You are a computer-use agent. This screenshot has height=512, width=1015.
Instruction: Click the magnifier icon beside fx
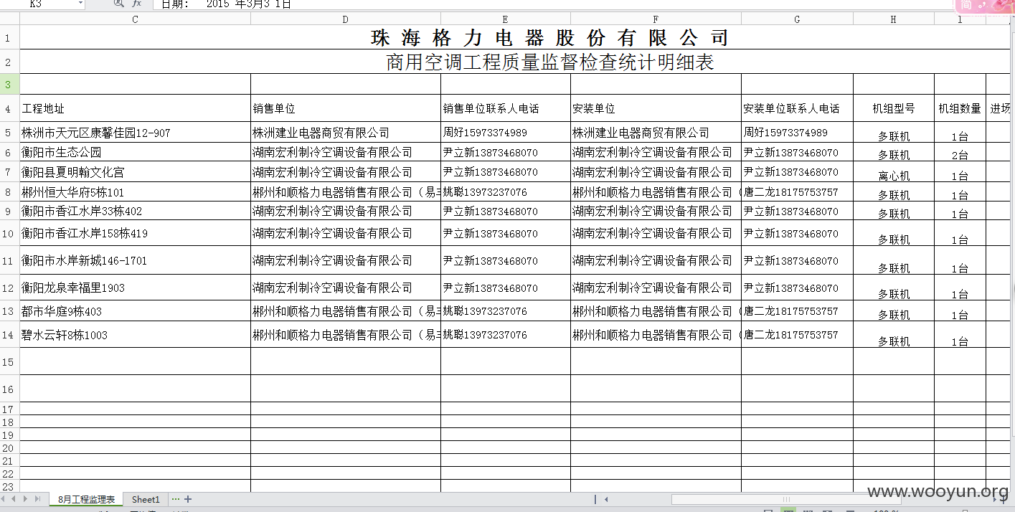click(x=119, y=4)
